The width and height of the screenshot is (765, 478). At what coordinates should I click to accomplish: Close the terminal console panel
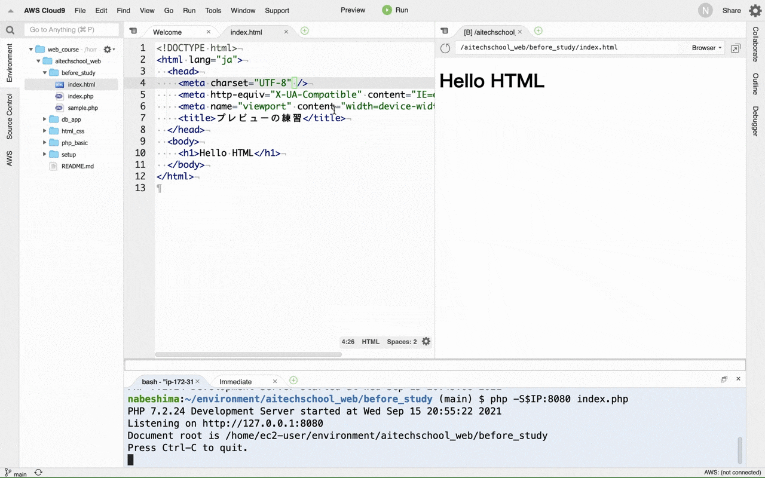(738, 379)
